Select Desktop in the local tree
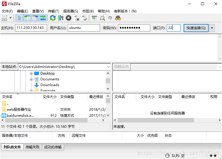The width and height of the screenshot is (222, 159). 47,73
